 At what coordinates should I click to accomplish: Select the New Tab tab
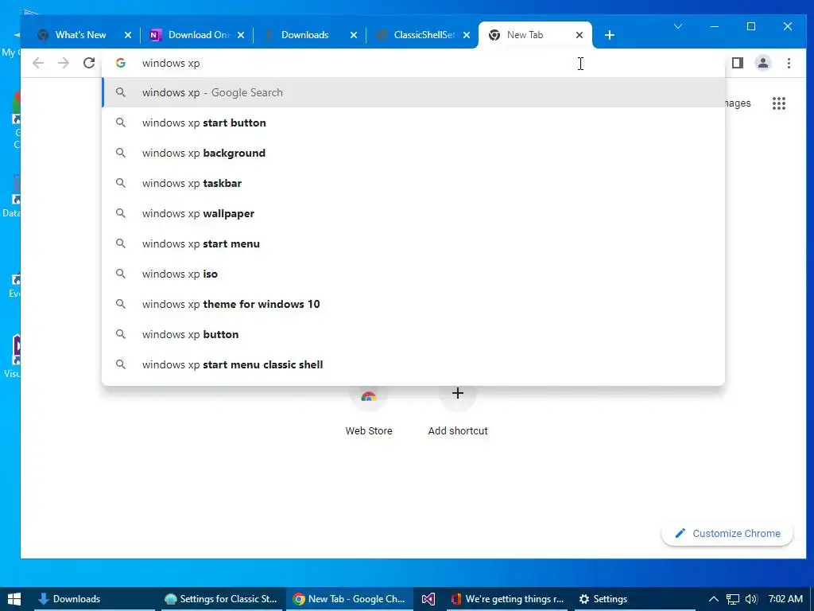click(x=525, y=35)
